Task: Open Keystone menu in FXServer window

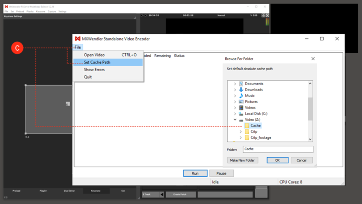Action: (x=41, y=11)
